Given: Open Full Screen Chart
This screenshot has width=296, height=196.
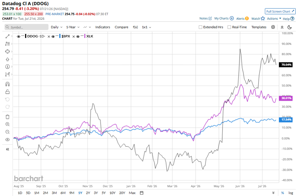Looking at the screenshot, I should 280,11.
